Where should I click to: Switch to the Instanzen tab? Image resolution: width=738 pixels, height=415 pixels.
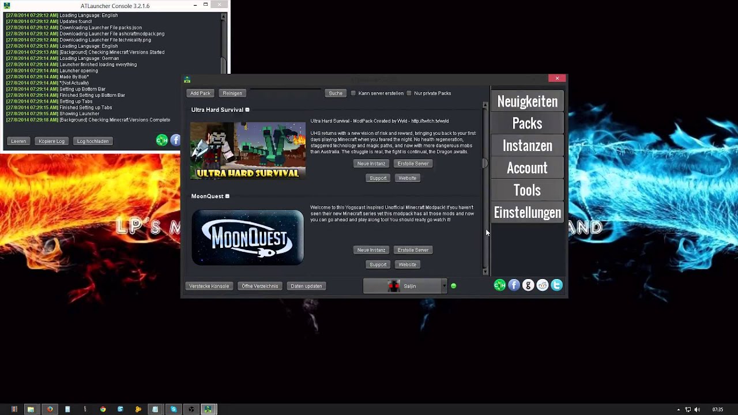[527, 146]
